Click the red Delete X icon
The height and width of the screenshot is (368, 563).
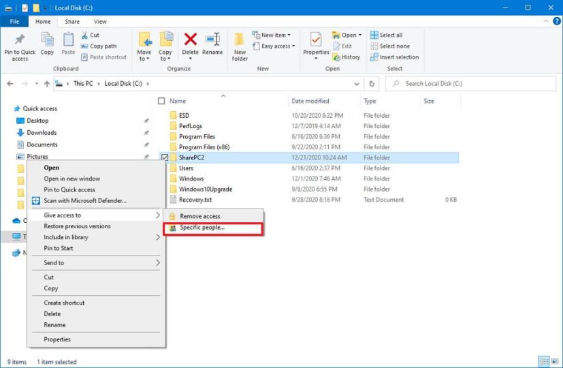191,39
